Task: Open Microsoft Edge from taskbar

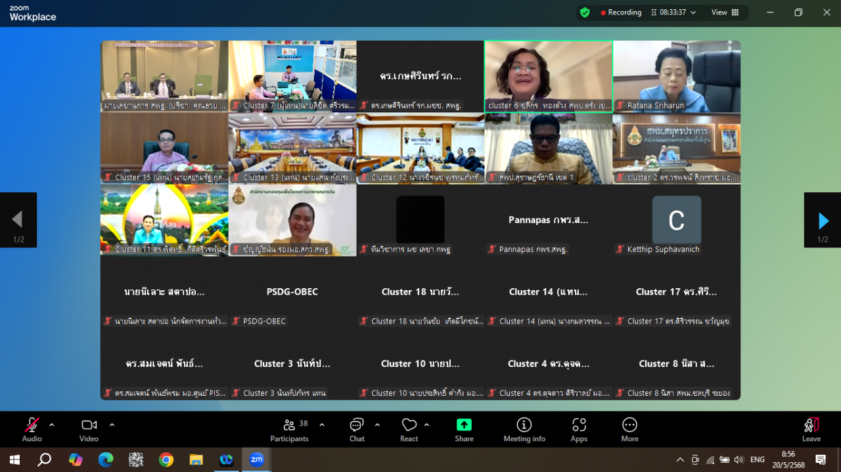Action: [x=106, y=460]
